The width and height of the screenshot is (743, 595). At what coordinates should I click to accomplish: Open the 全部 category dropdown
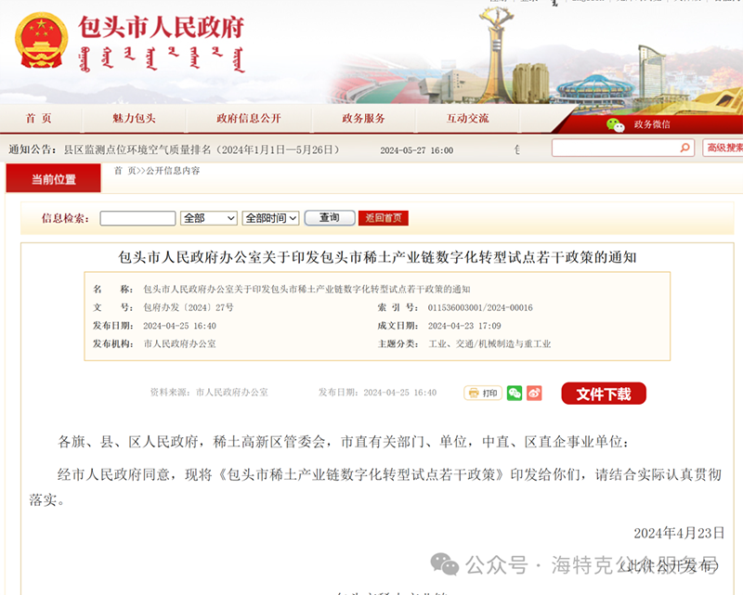(209, 218)
